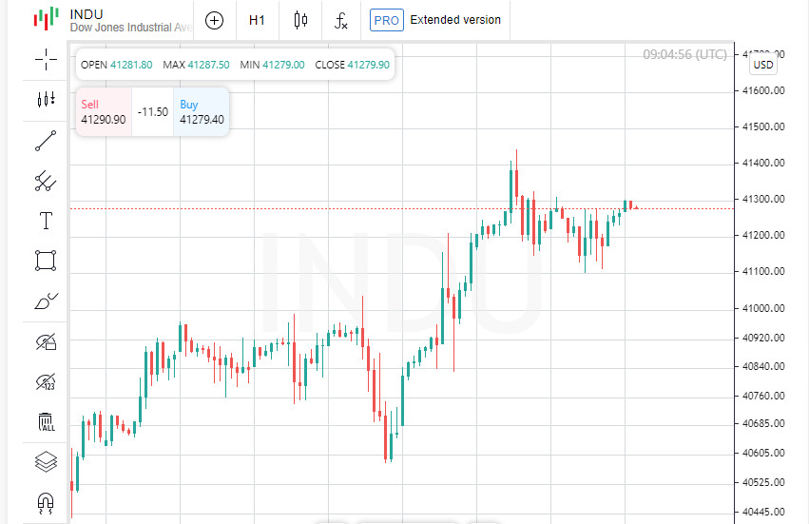The width and height of the screenshot is (809, 524).
Task: Click the 40685.00 price axis label
Action: coord(763,423)
